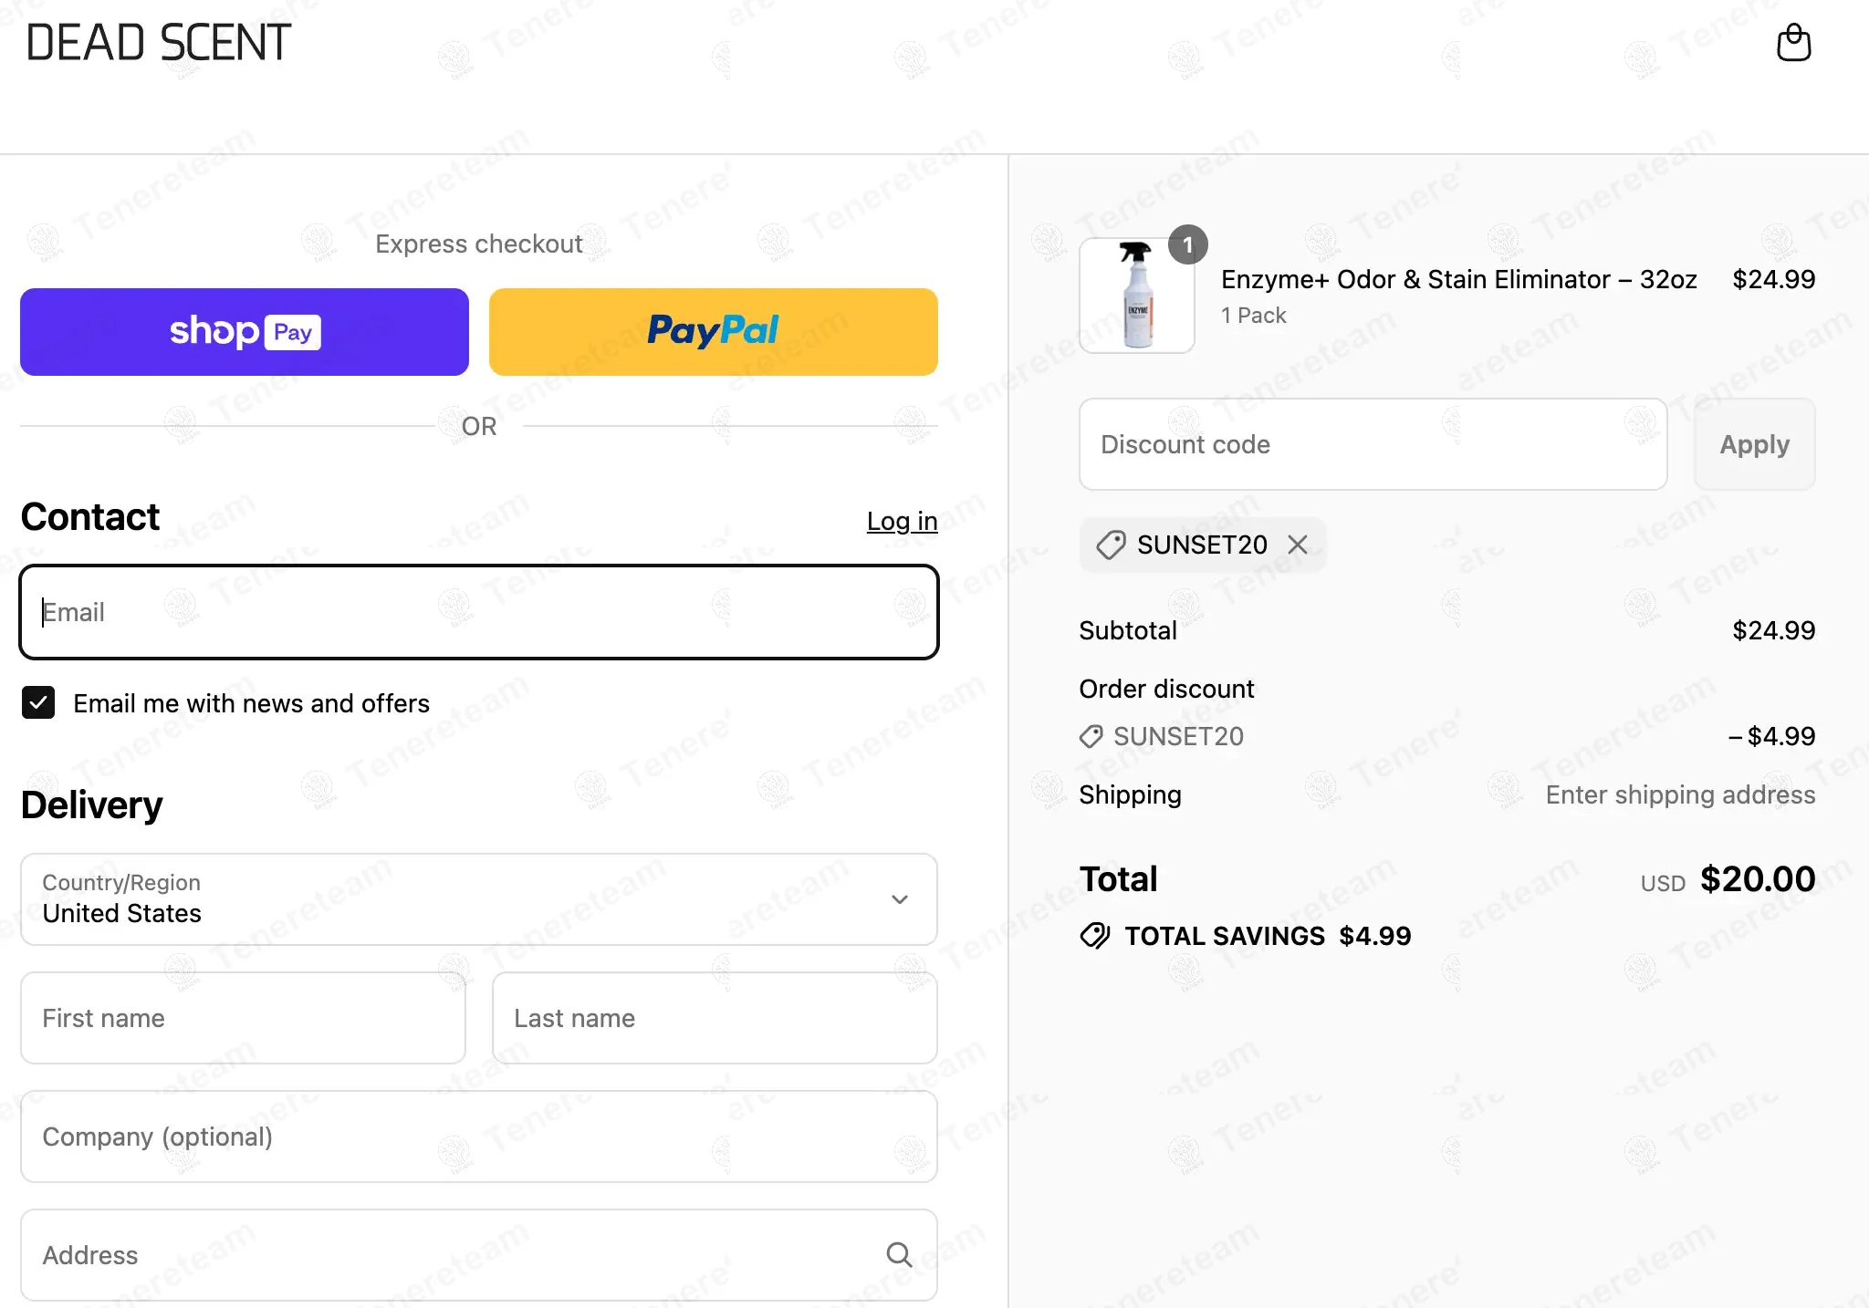Viewport: 1869px width, 1308px height.
Task: Pay with Shop Pay express checkout
Action: point(245,332)
